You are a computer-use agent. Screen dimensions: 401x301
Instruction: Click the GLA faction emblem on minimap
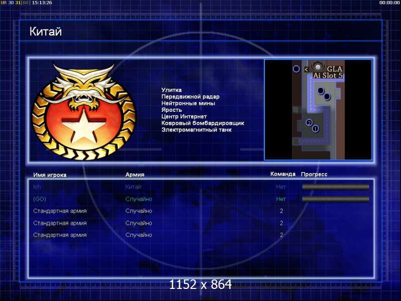318,67
